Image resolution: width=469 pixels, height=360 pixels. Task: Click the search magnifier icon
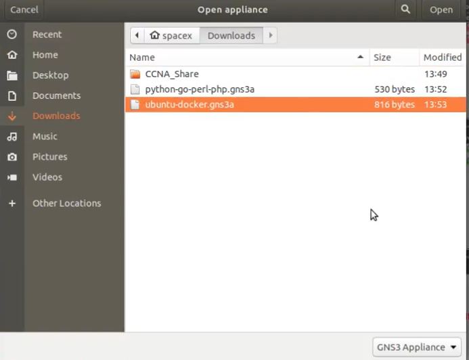point(405,9)
